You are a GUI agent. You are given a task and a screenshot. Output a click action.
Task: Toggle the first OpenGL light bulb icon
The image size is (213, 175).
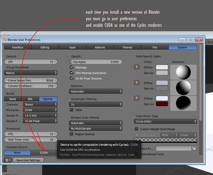click(137, 67)
